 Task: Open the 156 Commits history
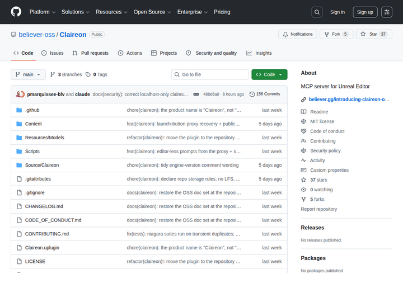pos(265,94)
